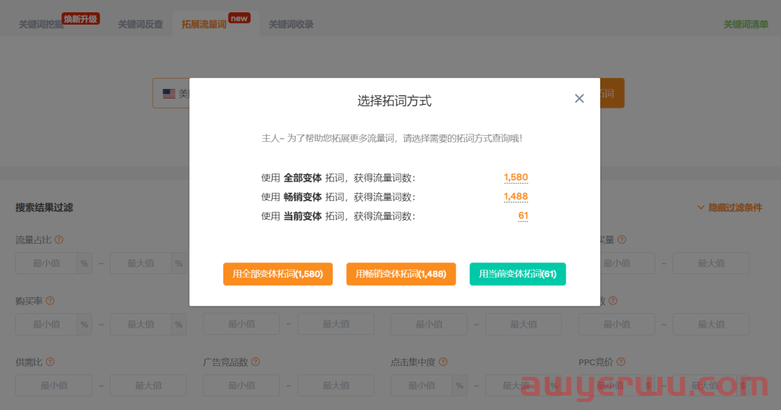Click the help icon beside 广告竞品数
This screenshot has width=781, height=410.
click(255, 362)
